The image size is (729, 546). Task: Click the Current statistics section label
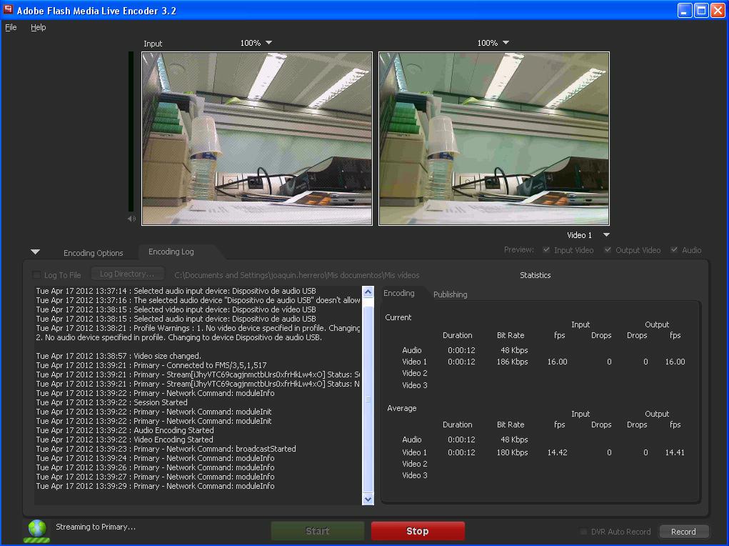(398, 317)
